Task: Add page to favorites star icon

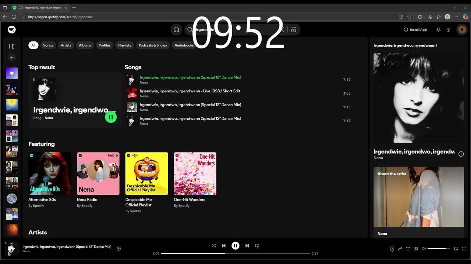Action: (x=409, y=17)
